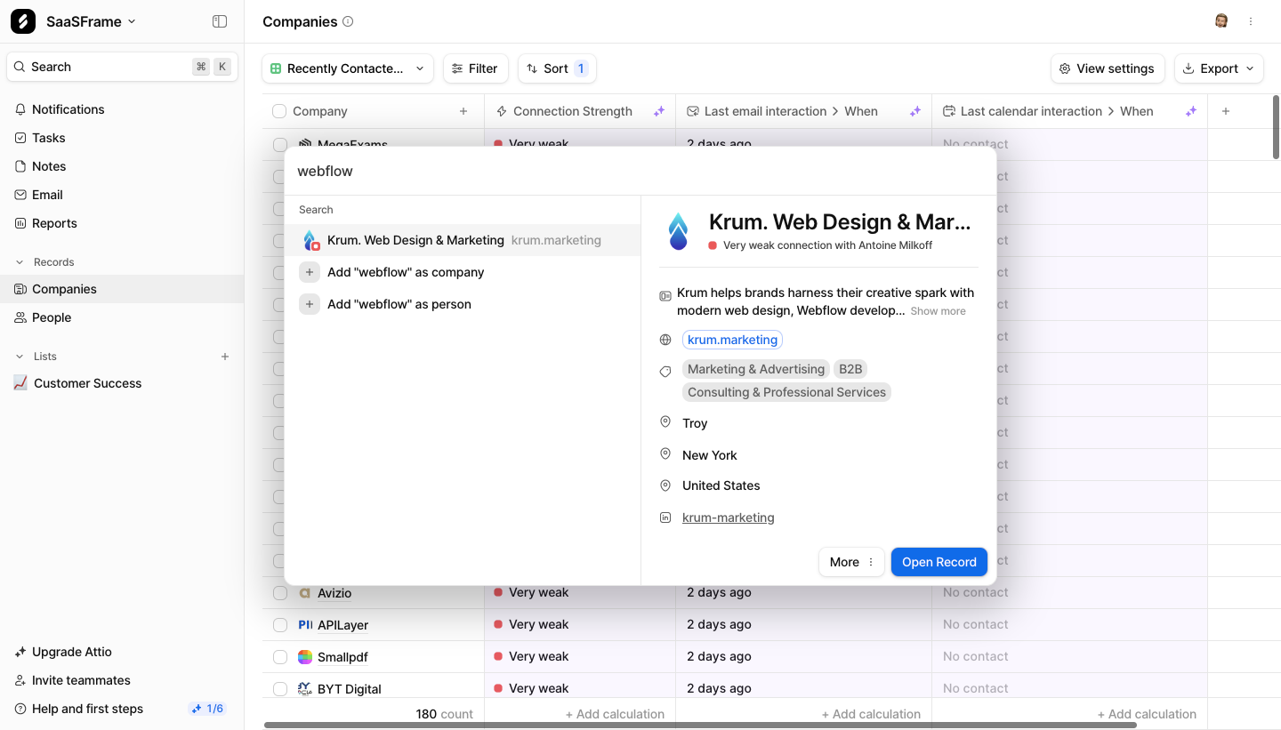Viewport: 1281px width, 730px height.
Task: Open the three-dot menu beside the avatar
Action: [1251, 21]
